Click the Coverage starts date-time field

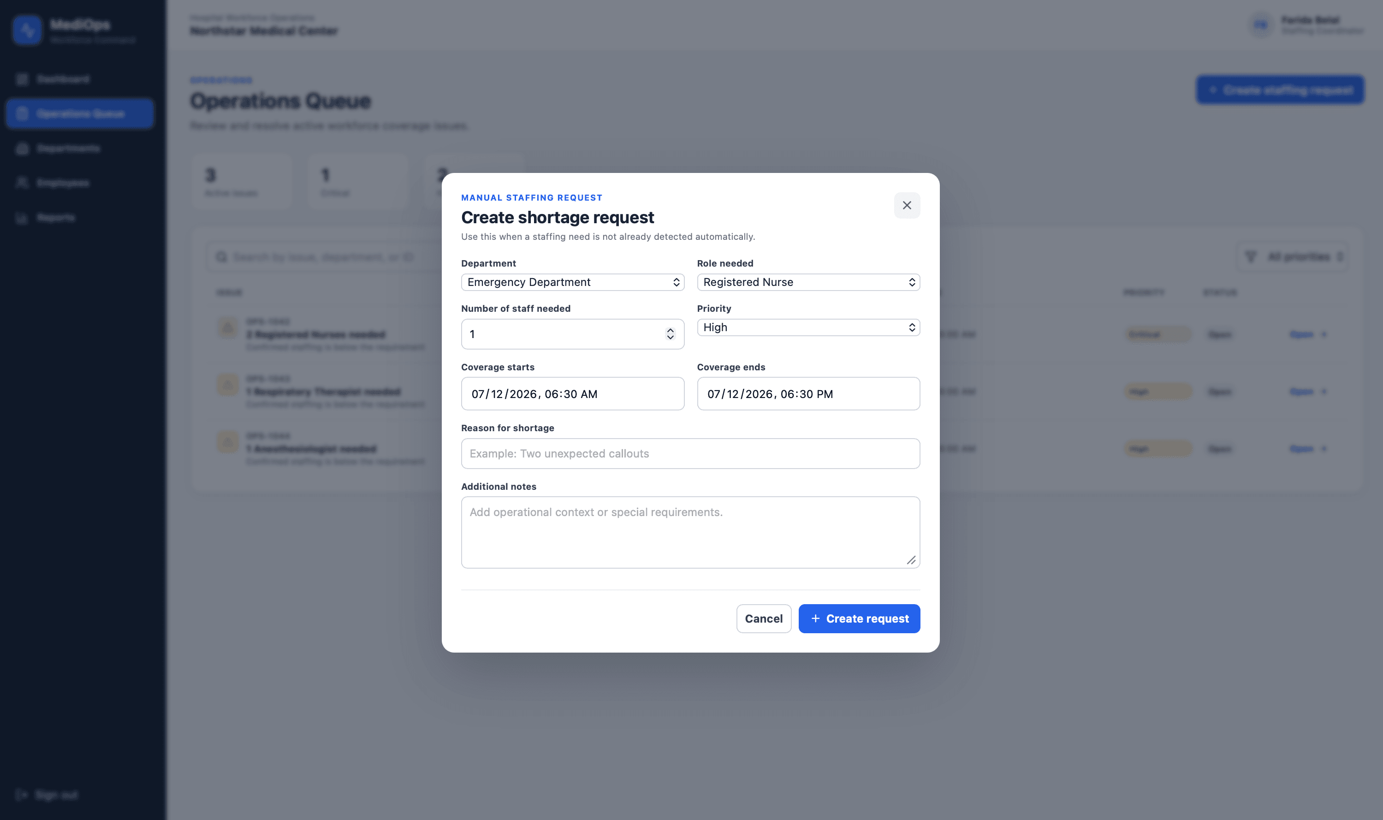(x=572, y=393)
